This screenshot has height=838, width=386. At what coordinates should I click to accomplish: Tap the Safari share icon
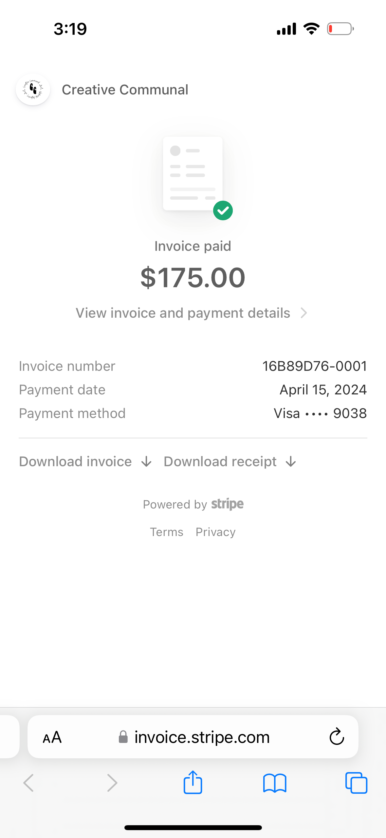pos(193,782)
